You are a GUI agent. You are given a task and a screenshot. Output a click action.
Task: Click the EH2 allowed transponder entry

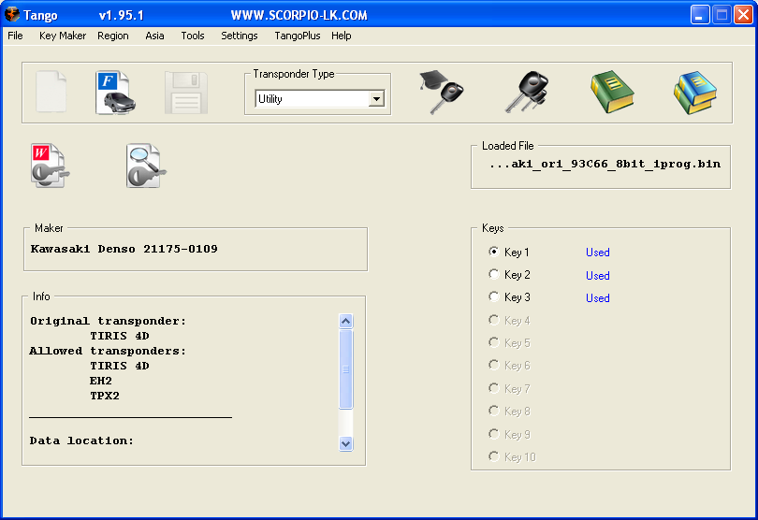tap(100, 381)
